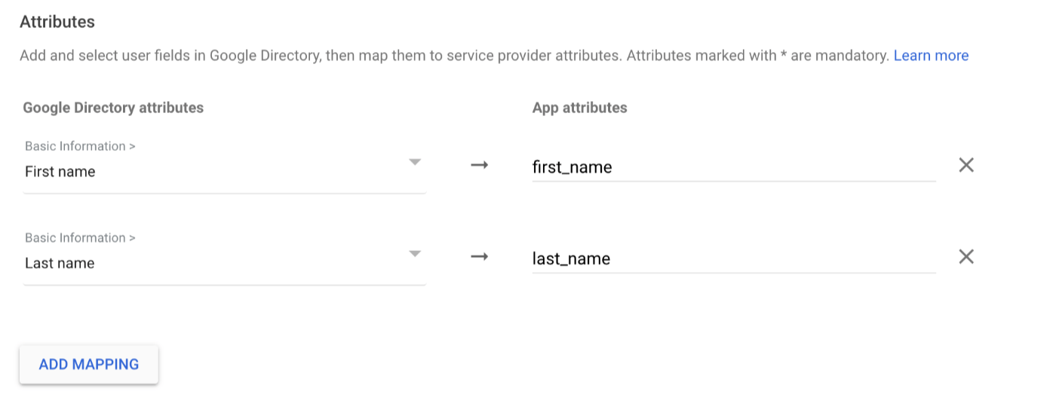Click the Google Directory attributes column header
The image size is (1056, 398).
[x=113, y=108]
